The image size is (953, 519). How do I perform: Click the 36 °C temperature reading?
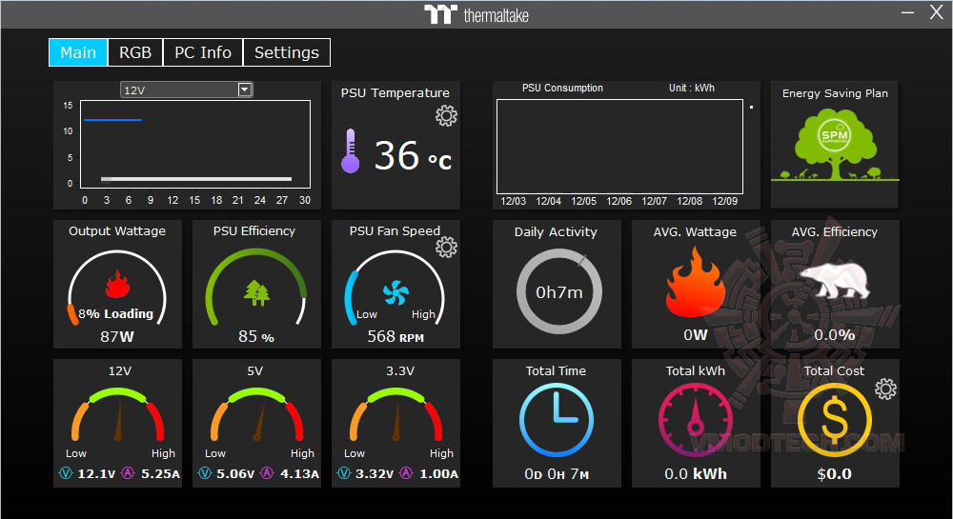pyautogui.click(x=413, y=155)
